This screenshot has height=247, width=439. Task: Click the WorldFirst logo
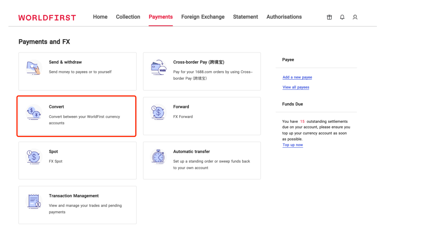[47, 18]
